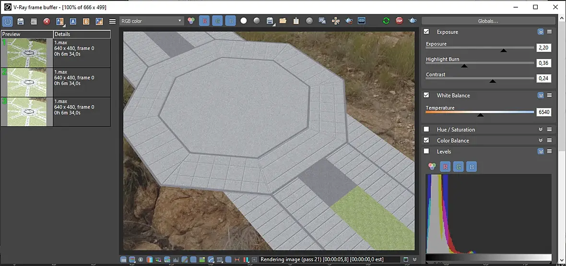Collapse the White Balance section chevron
566x266 pixels.
[x=541, y=96]
